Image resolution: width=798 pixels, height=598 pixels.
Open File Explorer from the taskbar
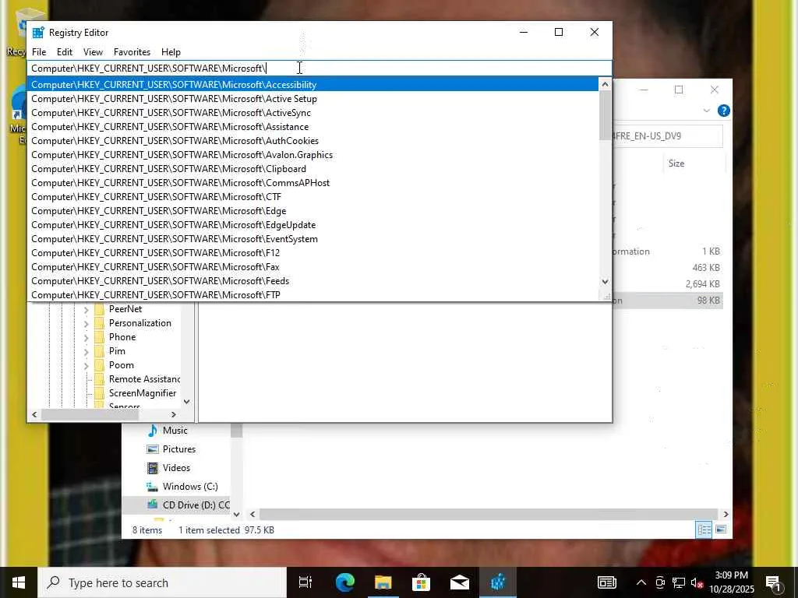tap(383, 582)
